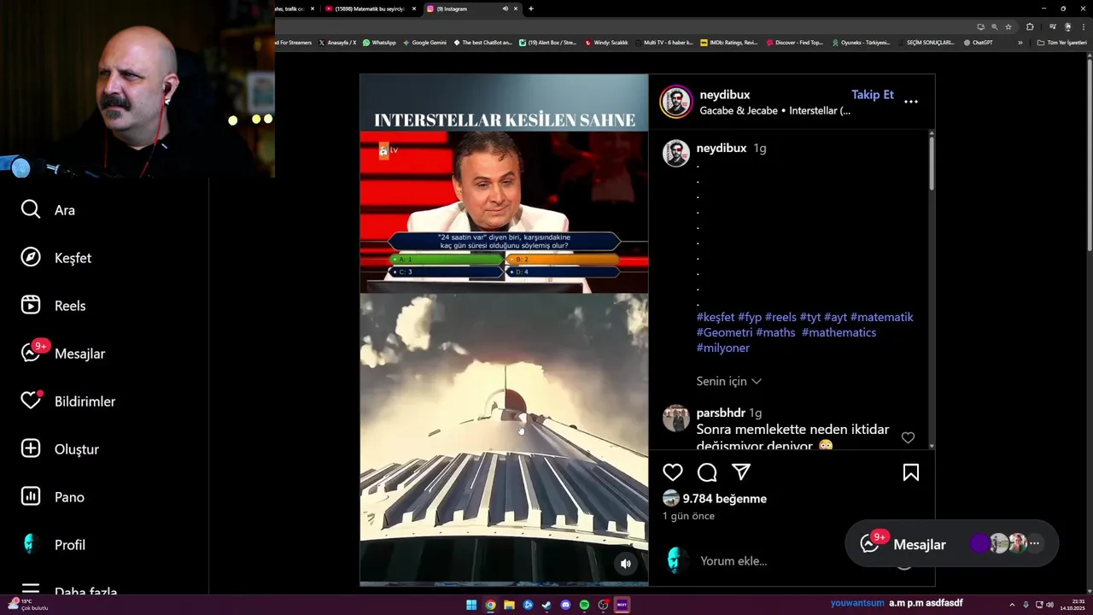Open the three-dot post options menu
Screen dimensions: 1093x615
pyautogui.click(x=911, y=102)
